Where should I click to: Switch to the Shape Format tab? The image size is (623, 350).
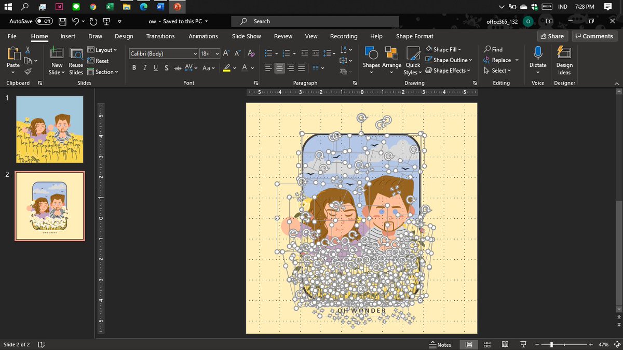(x=414, y=36)
